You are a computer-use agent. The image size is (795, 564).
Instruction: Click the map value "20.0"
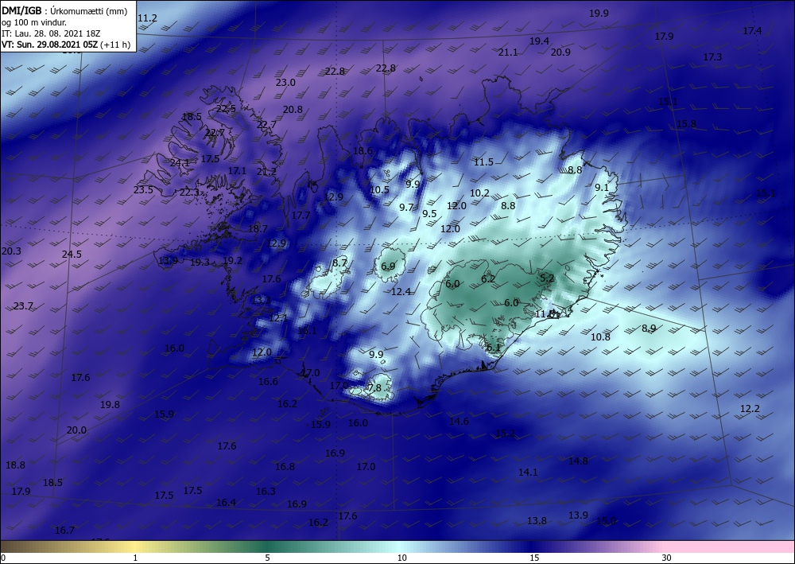click(x=76, y=430)
